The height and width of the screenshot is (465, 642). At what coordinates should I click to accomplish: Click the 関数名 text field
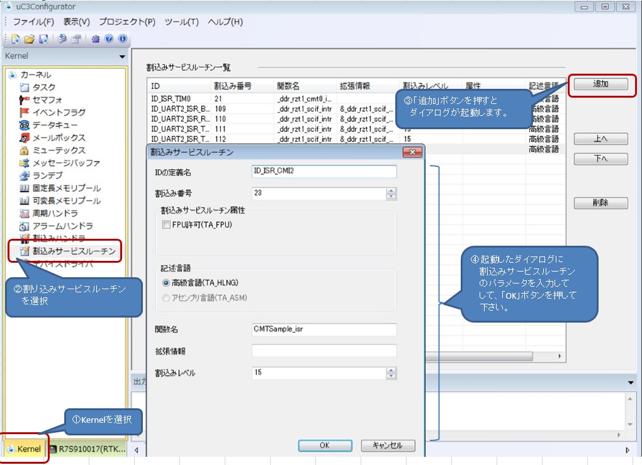click(x=324, y=329)
